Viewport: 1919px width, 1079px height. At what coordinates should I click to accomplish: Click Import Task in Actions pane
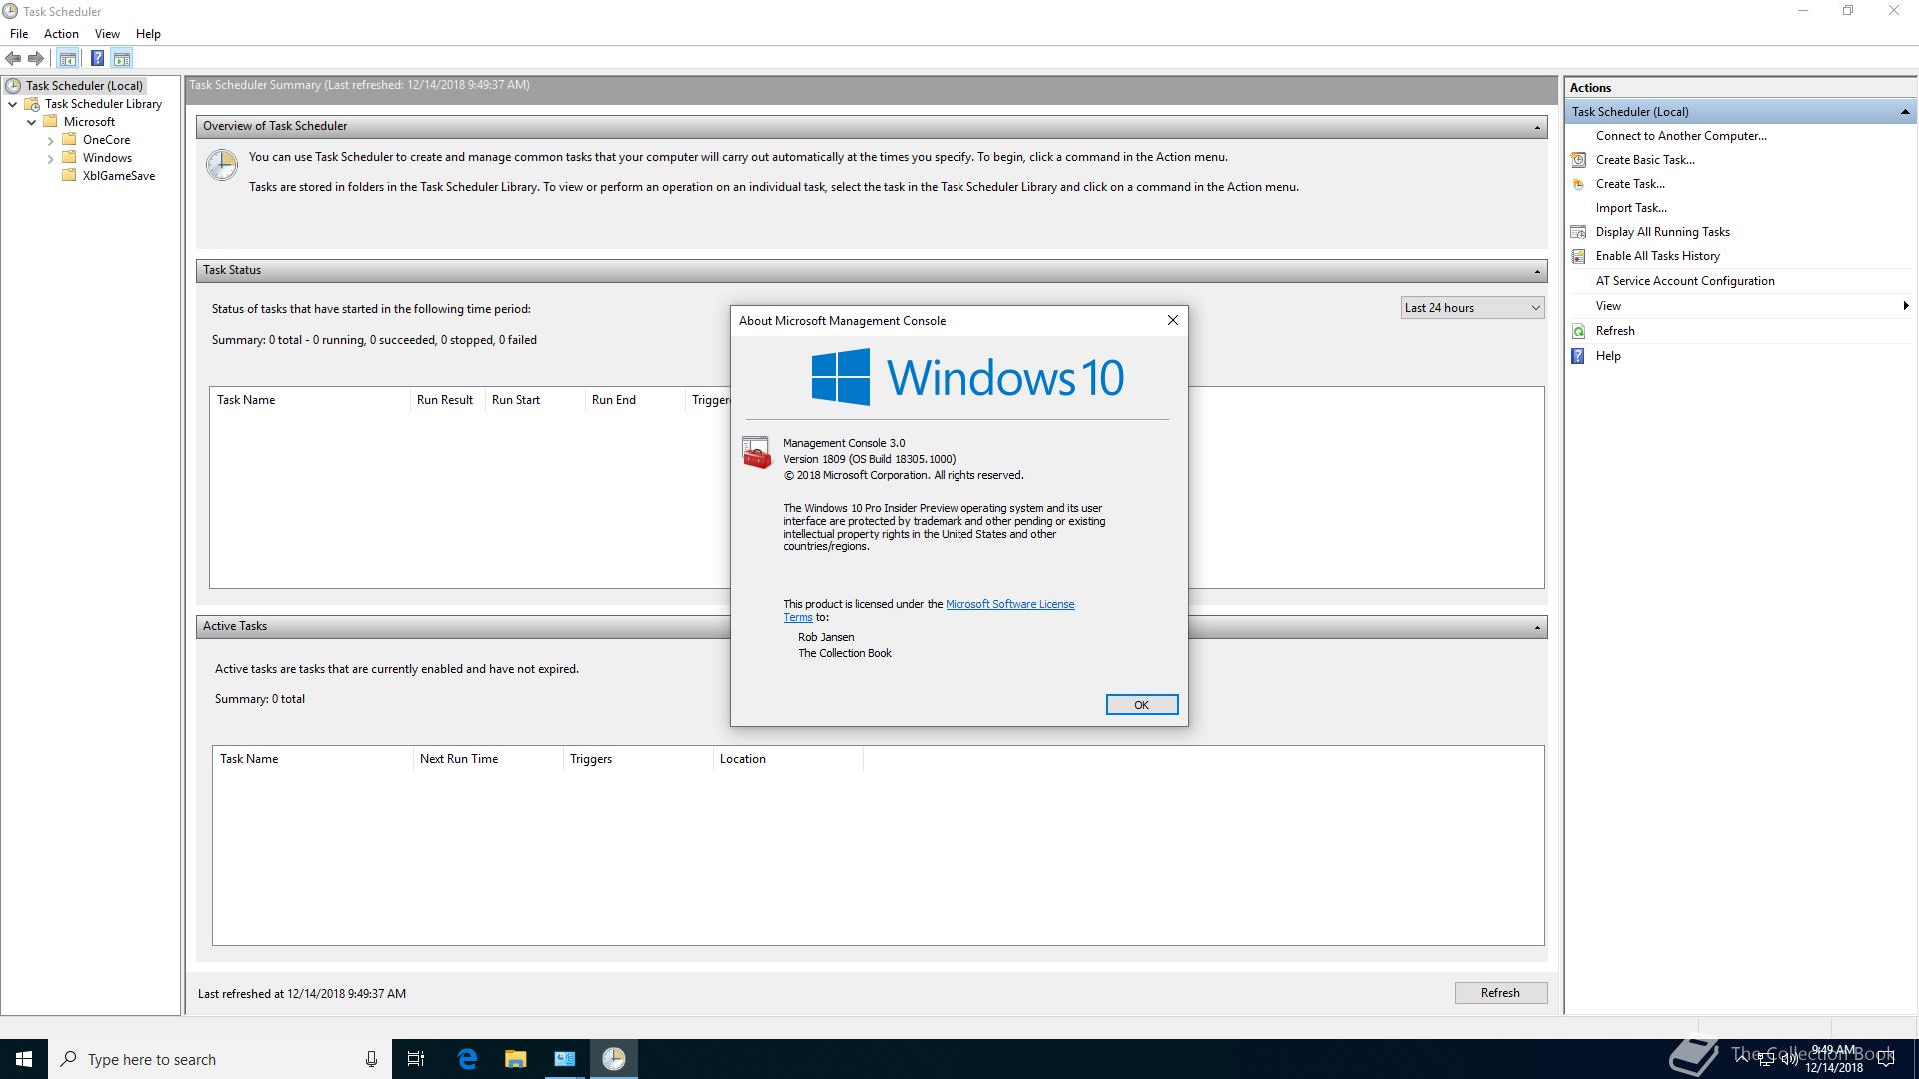(1631, 208)
